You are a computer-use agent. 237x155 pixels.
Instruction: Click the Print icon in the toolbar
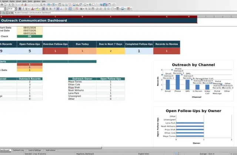coord(2,5)
